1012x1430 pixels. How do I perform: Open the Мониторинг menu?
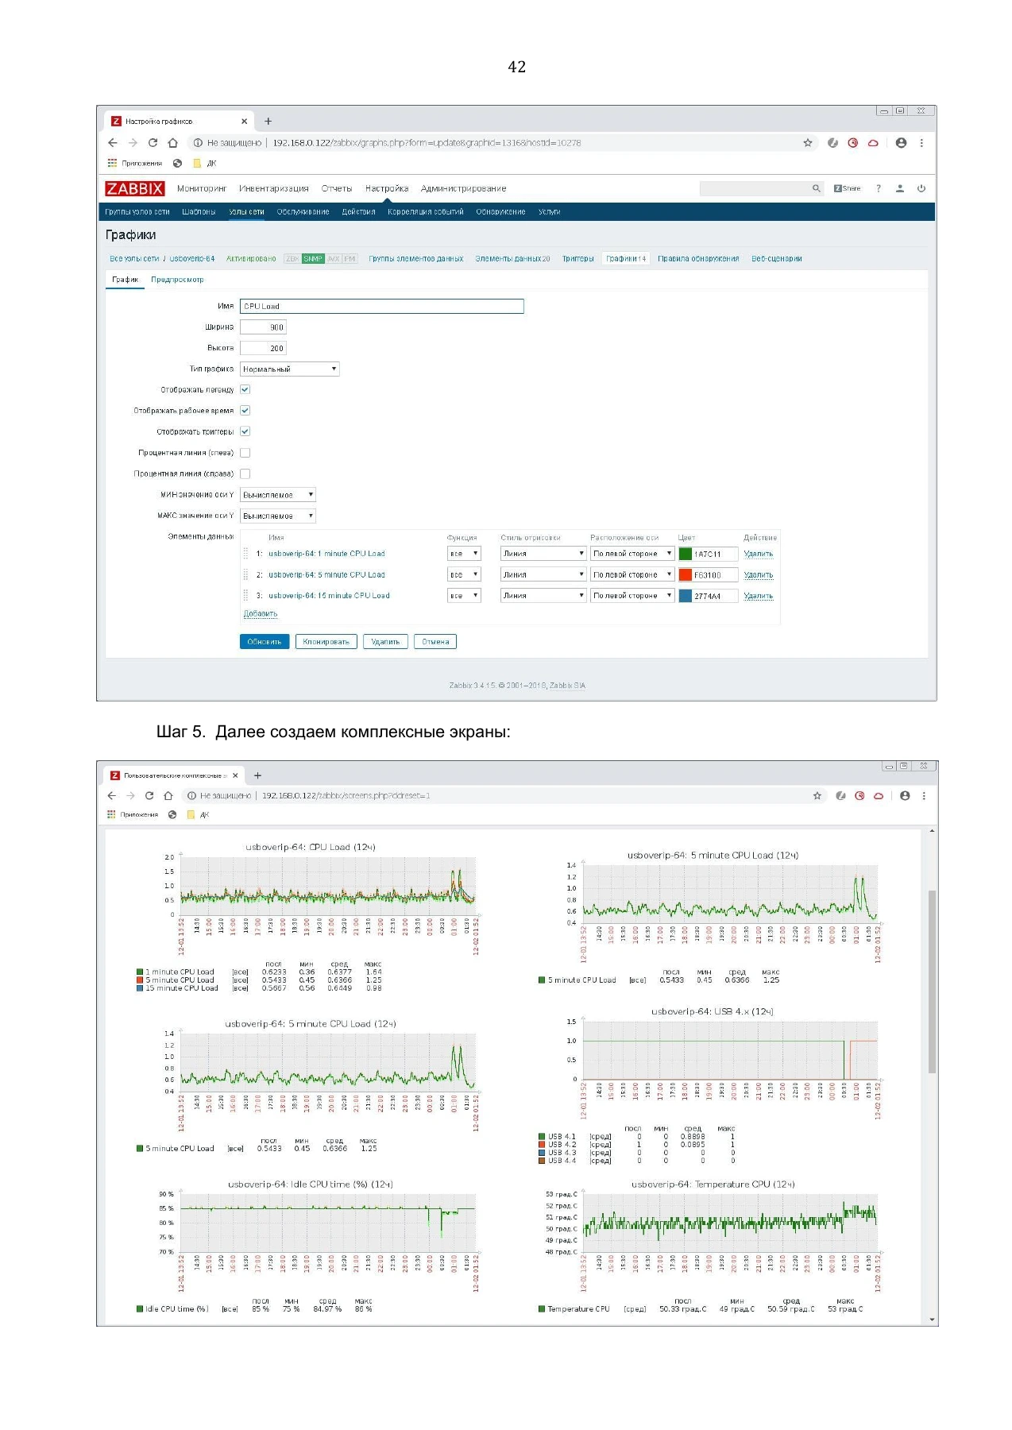pyautogui.click(x=202, y=188)
